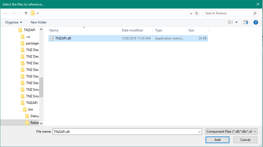Screen dimensions: 263x147
Task: Expand the view options dropdown arrow
Action: pyautogui.click(x=236, y=22)
